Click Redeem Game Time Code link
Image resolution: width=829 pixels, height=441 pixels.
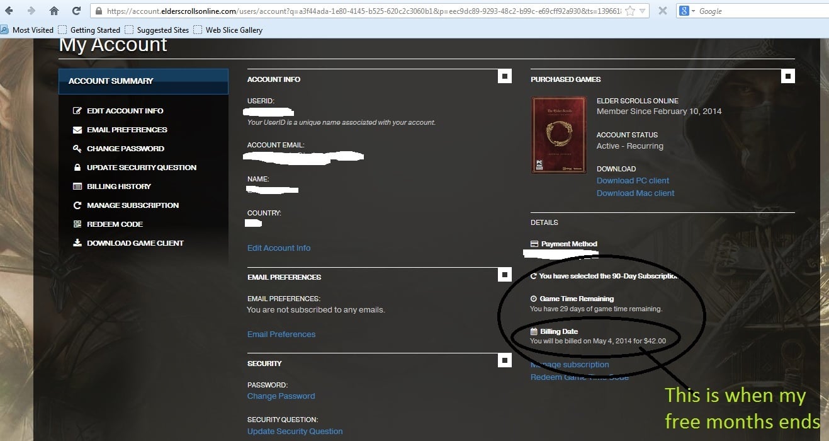tap(580, 377)
